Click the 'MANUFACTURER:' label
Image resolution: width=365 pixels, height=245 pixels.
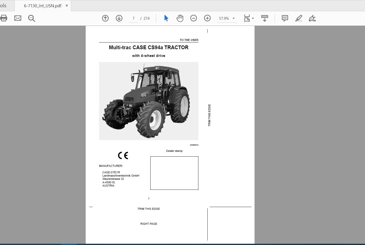pos(111,166)
